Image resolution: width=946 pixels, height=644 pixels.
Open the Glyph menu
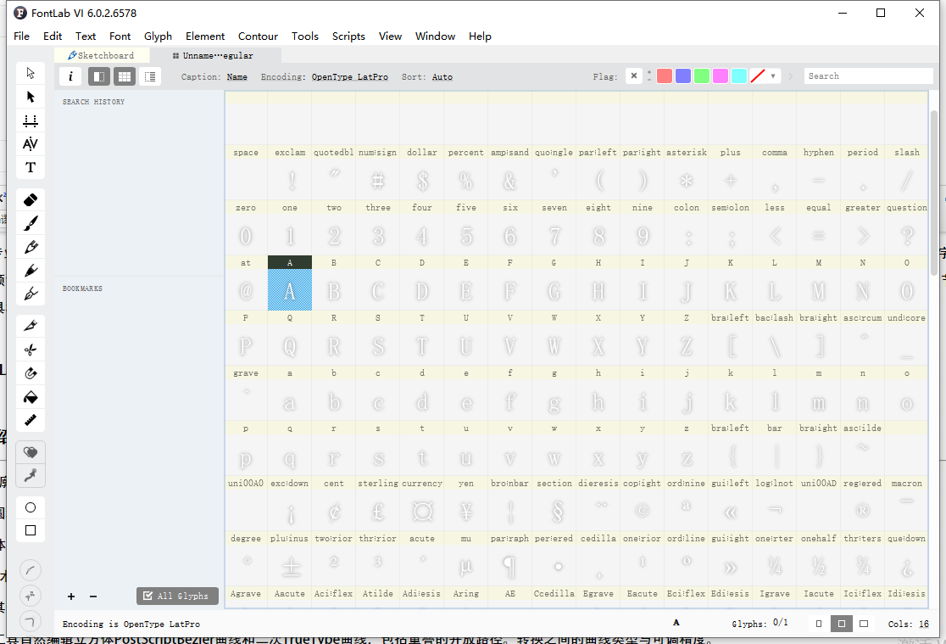(158, 36)
